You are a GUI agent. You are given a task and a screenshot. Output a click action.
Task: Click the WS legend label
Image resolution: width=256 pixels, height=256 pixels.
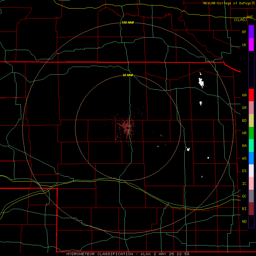pos(244,158)
